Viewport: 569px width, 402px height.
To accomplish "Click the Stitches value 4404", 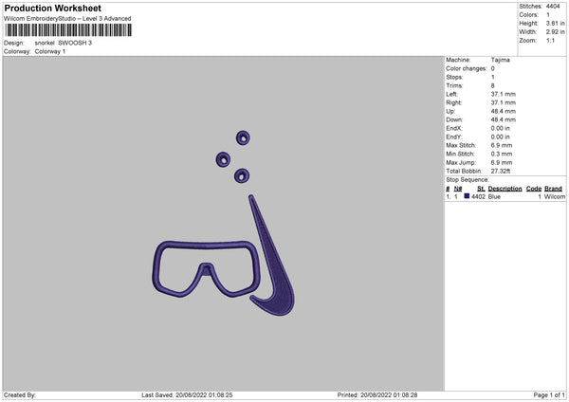I will 553,7.
